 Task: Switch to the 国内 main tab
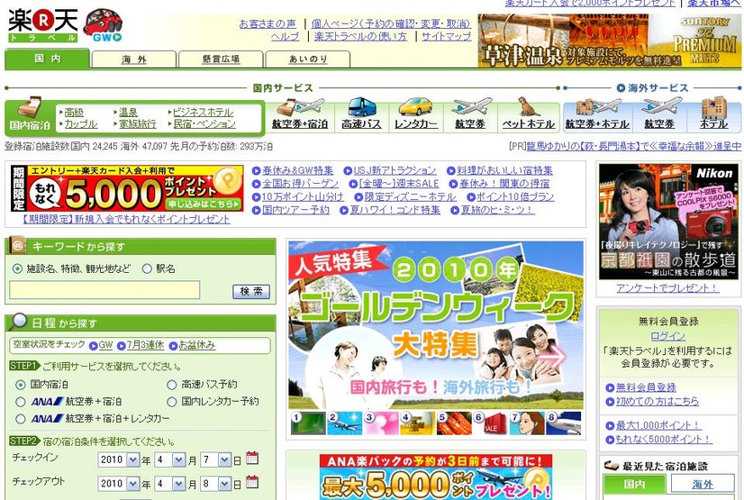coord(47,59)
